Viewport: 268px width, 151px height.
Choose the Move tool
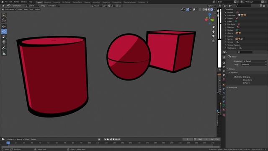(4, 26)
